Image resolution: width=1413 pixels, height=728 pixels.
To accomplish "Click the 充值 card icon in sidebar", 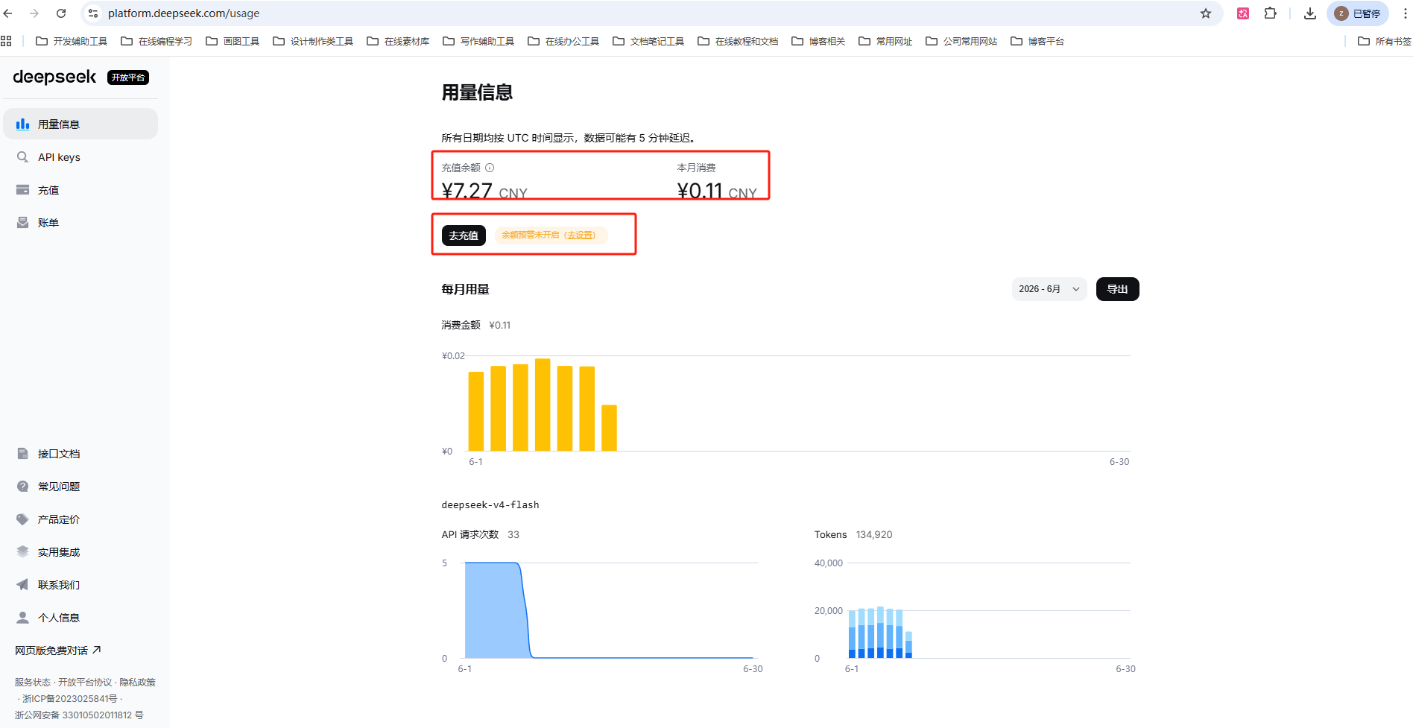I will click(x=23, y=190).
